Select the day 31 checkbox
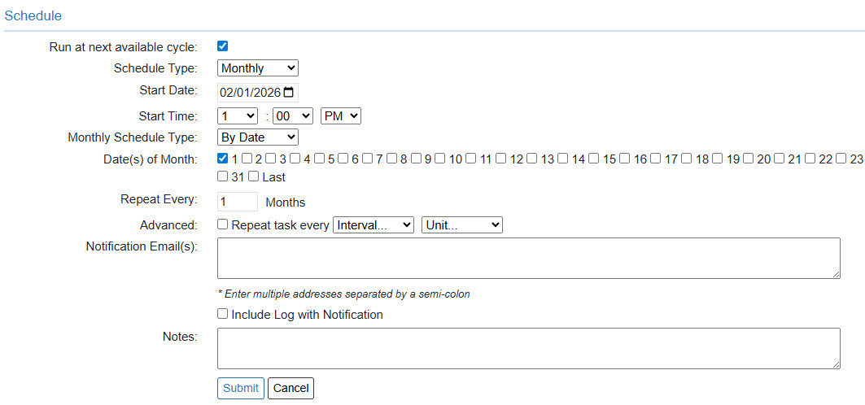 click(x=223, y=176)
